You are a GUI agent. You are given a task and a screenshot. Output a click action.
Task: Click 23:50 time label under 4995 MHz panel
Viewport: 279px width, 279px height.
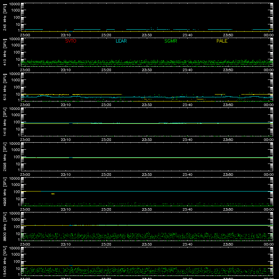tap(228, 210)
